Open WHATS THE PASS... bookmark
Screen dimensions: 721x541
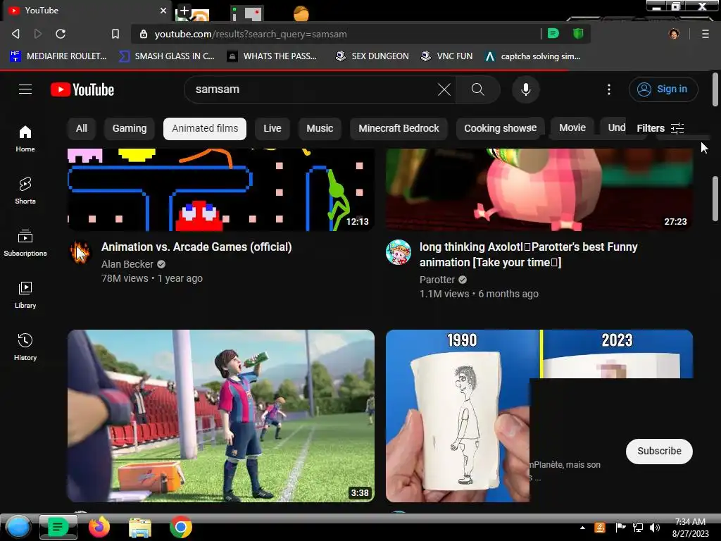272,56
